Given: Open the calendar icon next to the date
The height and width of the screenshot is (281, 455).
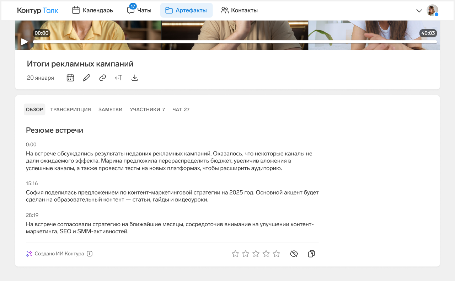Looking at the screenshot, I should point(70,77).
